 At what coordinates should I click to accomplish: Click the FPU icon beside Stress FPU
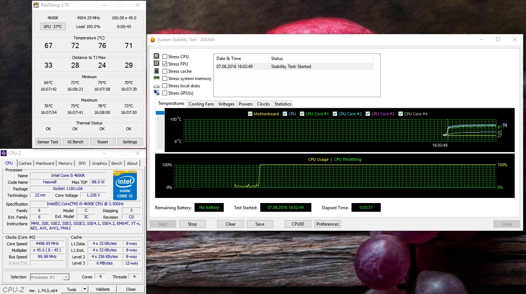(x=157, y=64)
